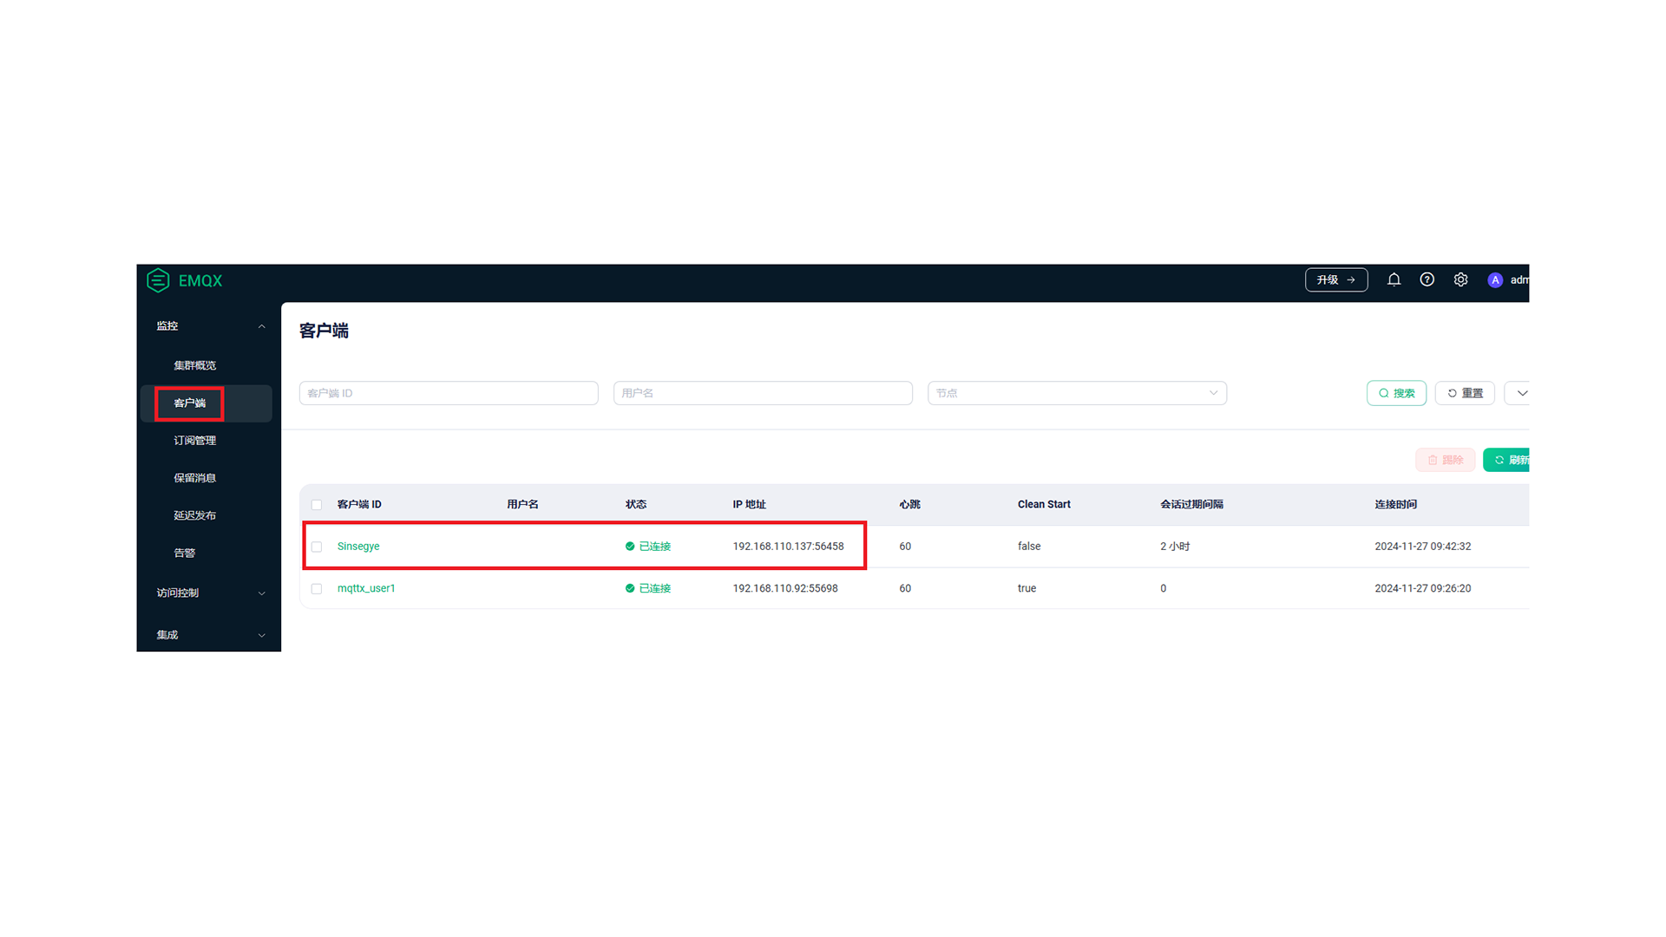Expand the 访问控制 sidebar section
The height and width of the screenshot is (937, 1666).
(x=209, y=593)
